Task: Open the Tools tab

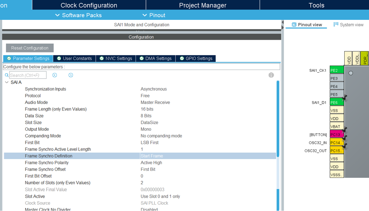Action: tap(316, 5)
